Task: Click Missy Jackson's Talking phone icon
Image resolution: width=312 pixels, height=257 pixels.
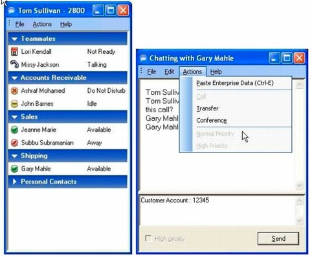Action: 14,64
